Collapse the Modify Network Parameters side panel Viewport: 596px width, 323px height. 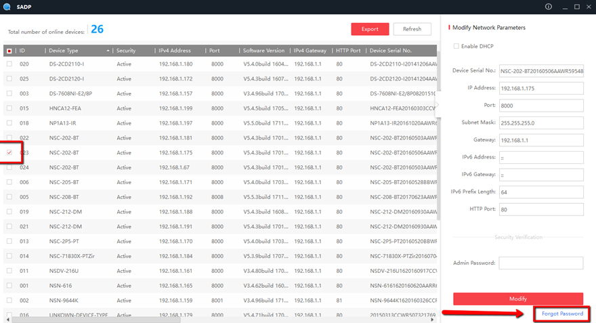(438, 104)
